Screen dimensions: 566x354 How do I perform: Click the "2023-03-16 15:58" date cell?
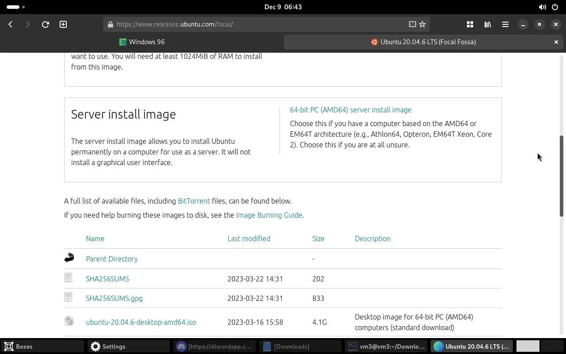(255, 322)
